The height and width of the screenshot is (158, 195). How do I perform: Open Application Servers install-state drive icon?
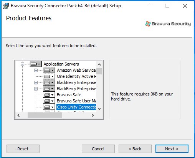click(x=36, y=64)
